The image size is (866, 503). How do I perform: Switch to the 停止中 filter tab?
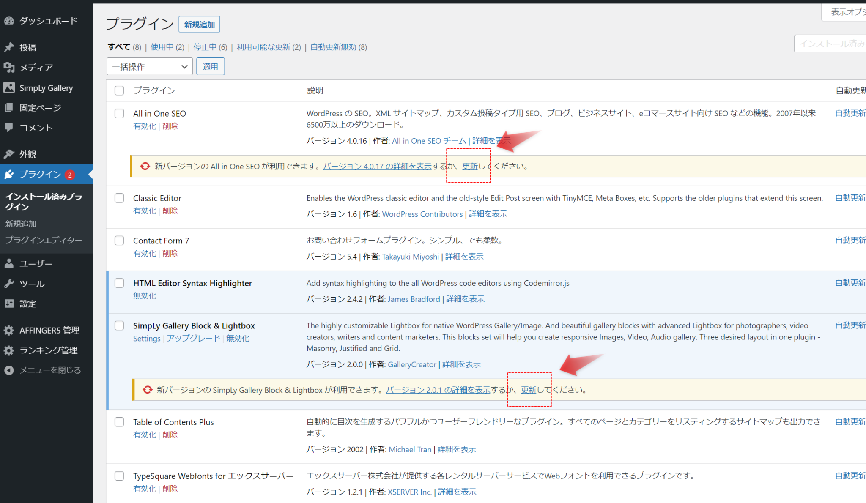(x=206, y=47)
